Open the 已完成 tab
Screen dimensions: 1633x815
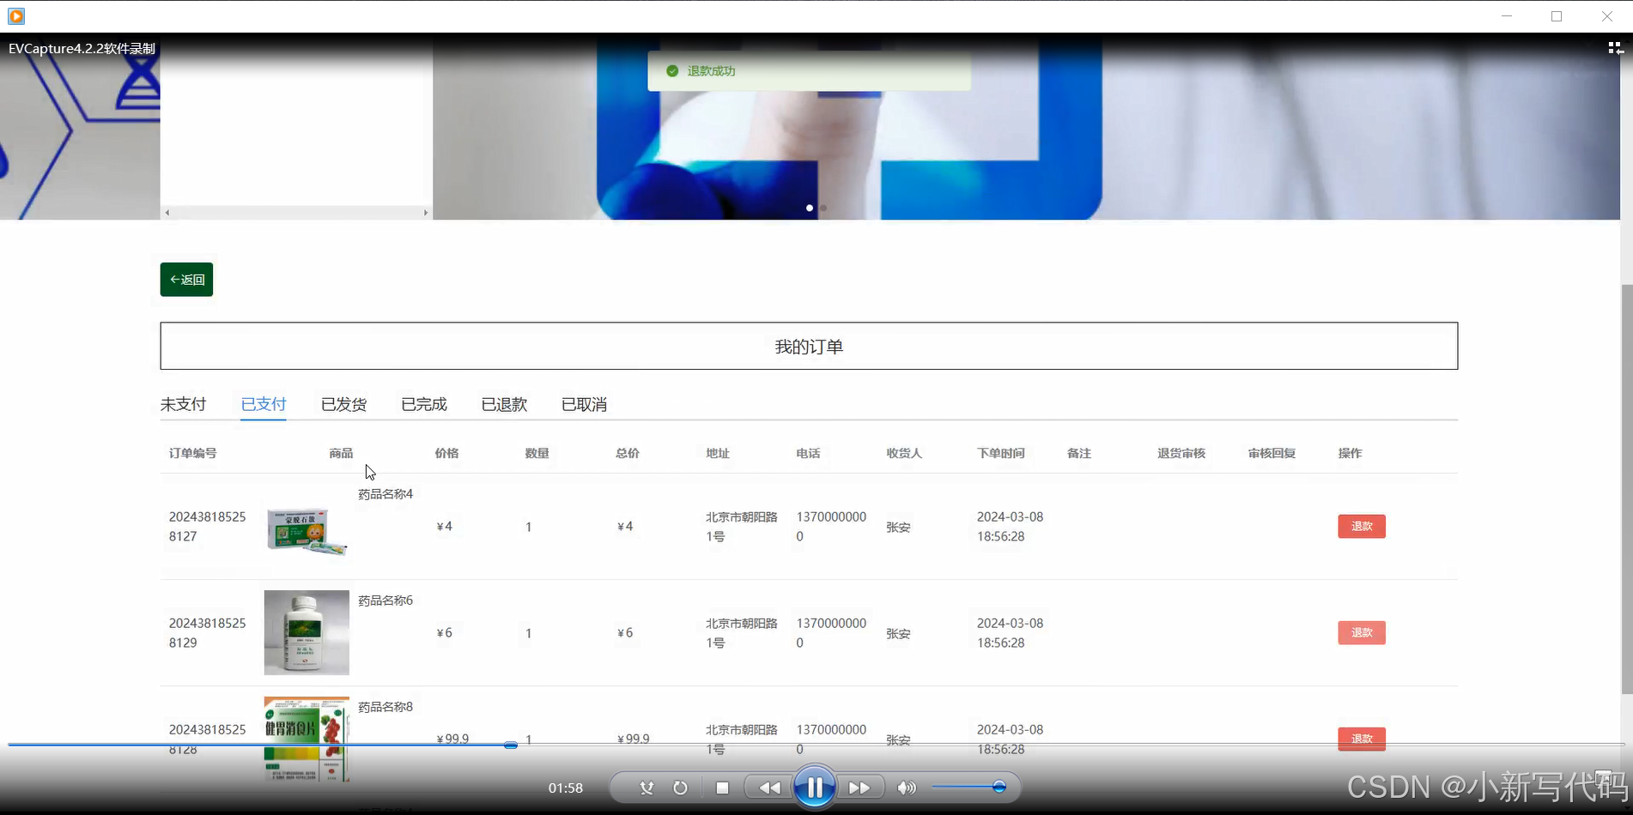[424, 404]
